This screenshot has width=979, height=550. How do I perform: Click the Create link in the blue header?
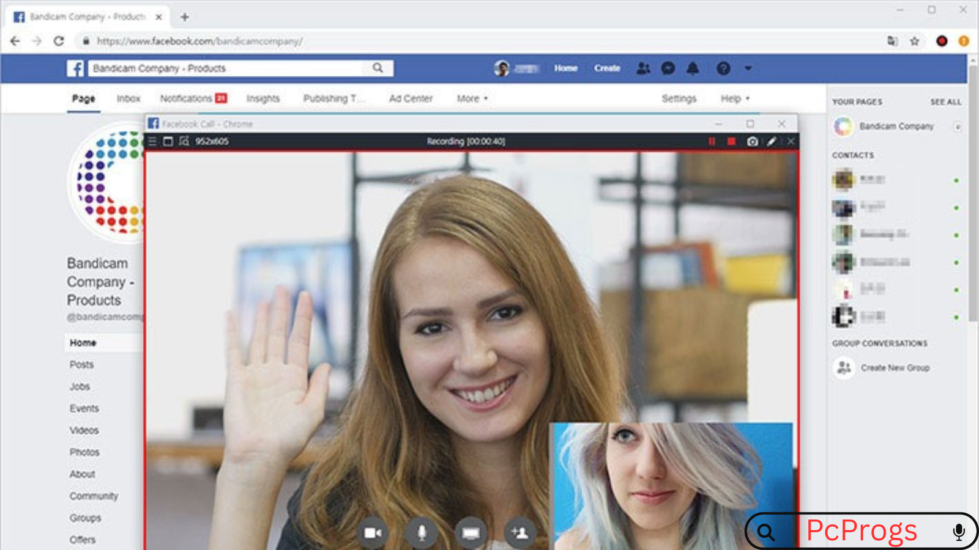tap(607, 68)
